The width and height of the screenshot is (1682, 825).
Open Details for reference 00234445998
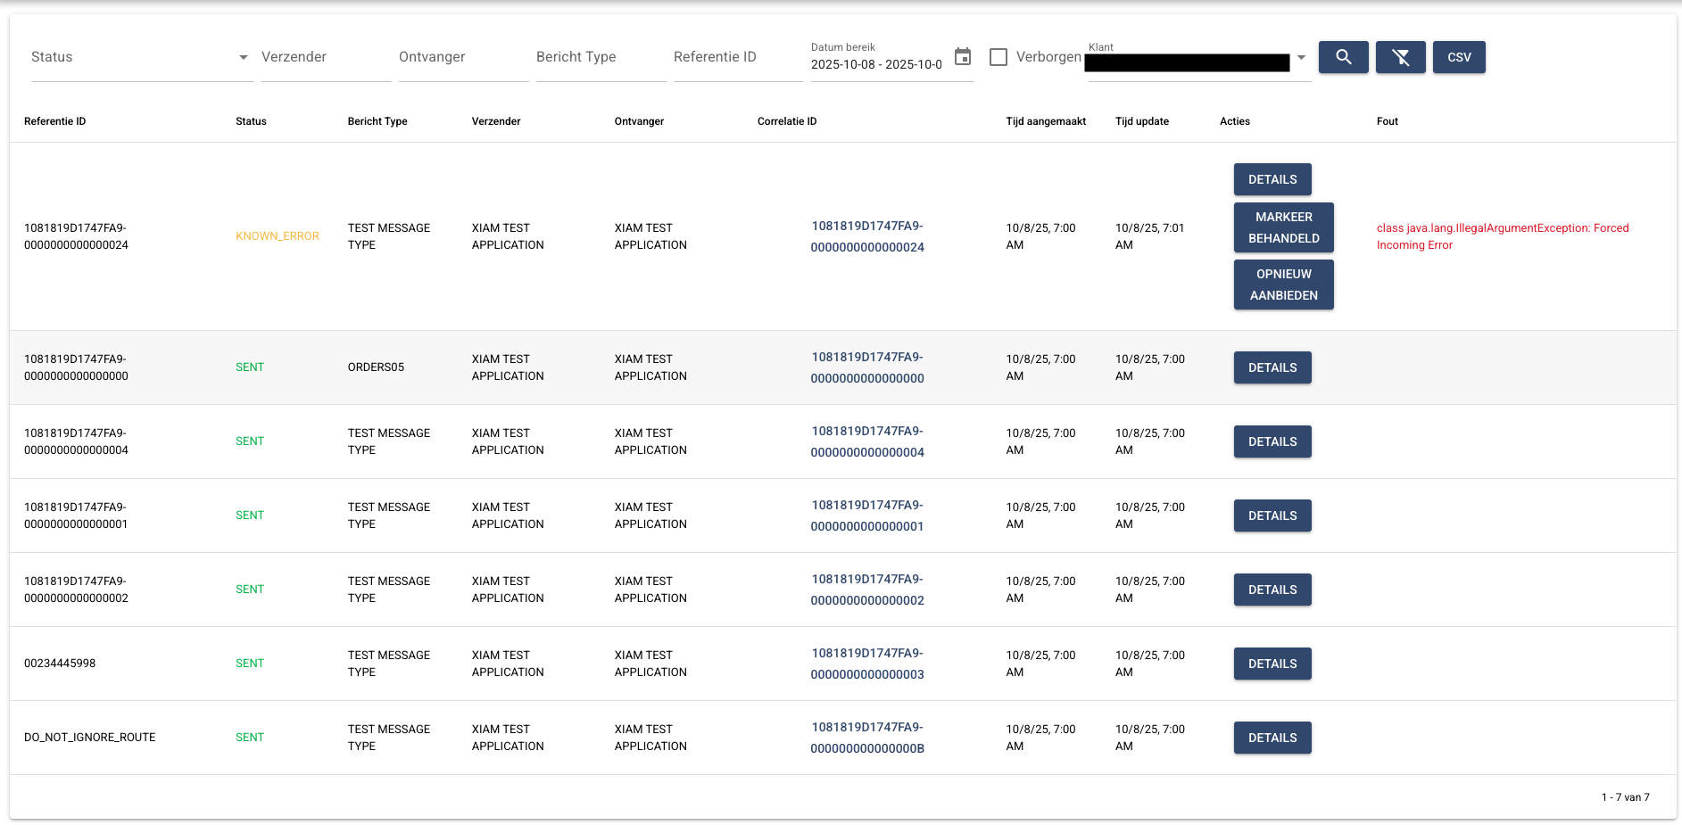click(1272, 664)
